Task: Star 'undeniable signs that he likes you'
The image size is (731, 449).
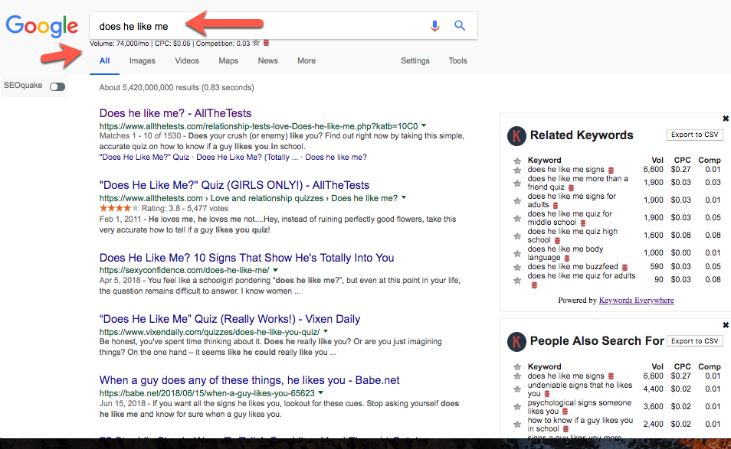Action: (x=517, y=389)
